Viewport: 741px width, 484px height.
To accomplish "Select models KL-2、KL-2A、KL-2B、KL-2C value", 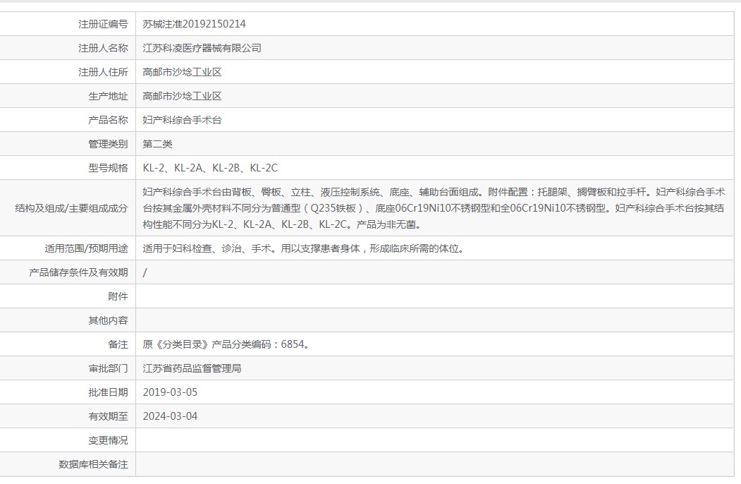I will click(210, 168).
